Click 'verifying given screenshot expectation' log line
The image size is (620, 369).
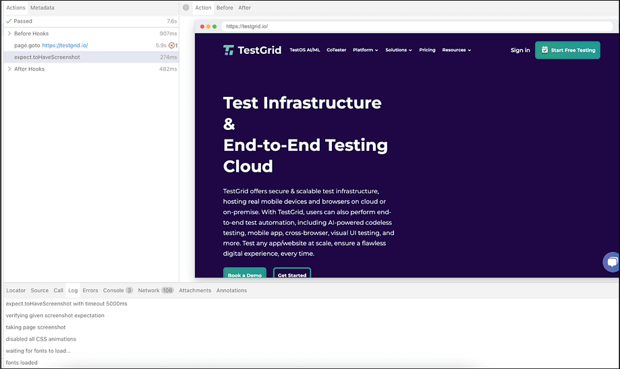point(55,315)
